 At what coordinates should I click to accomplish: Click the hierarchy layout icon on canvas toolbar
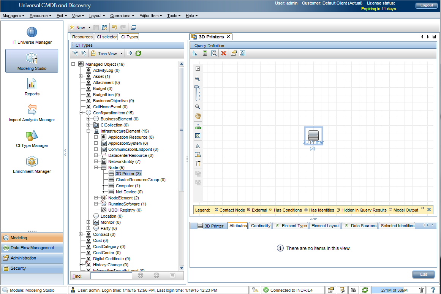tap(198, 126)
